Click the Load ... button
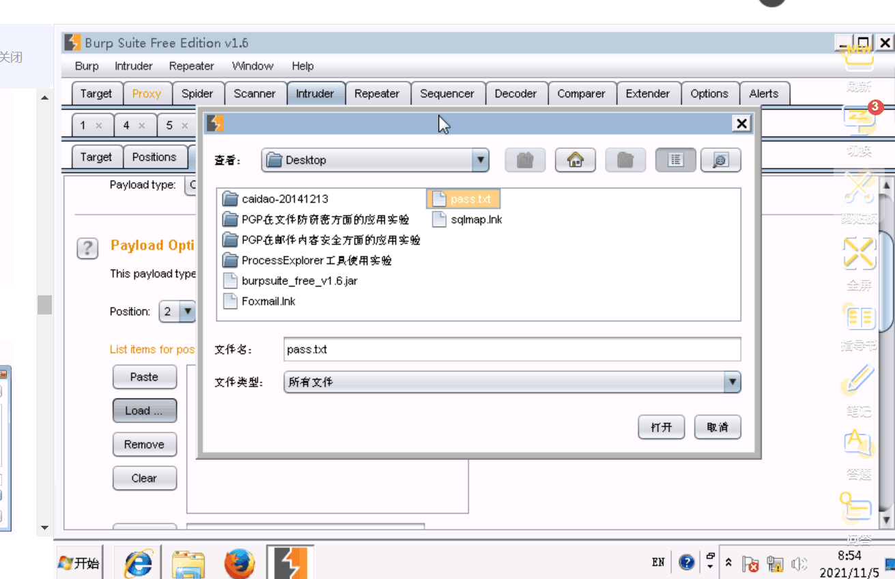This screenshot has height=579, width=895. point(144,411)
